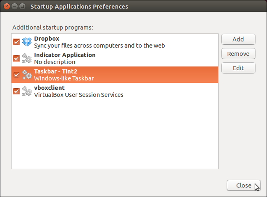Click the 'No description' text
This screenshot has height=197, width=267.
coord(55,62)
